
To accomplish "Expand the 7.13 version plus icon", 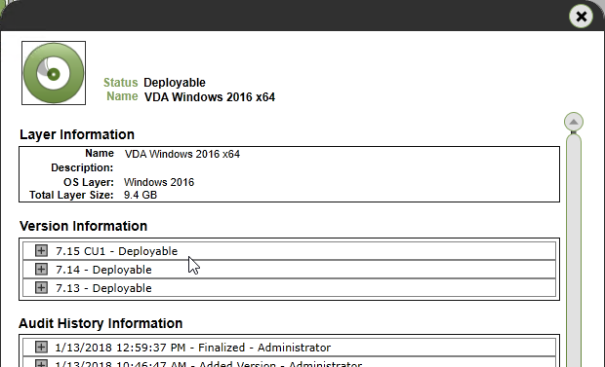I will click(41, 288).
